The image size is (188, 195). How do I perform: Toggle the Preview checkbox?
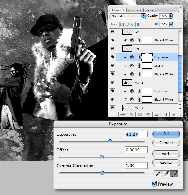(x=154, y=184)
